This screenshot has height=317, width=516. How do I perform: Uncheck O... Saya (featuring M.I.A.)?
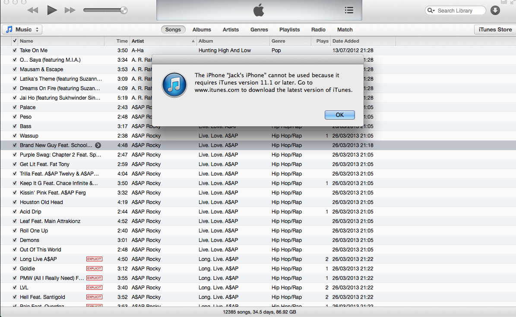[x=15, y=60]
